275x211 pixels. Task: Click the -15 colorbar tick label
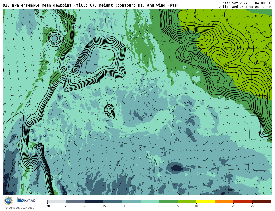click(x=103, y=206)
